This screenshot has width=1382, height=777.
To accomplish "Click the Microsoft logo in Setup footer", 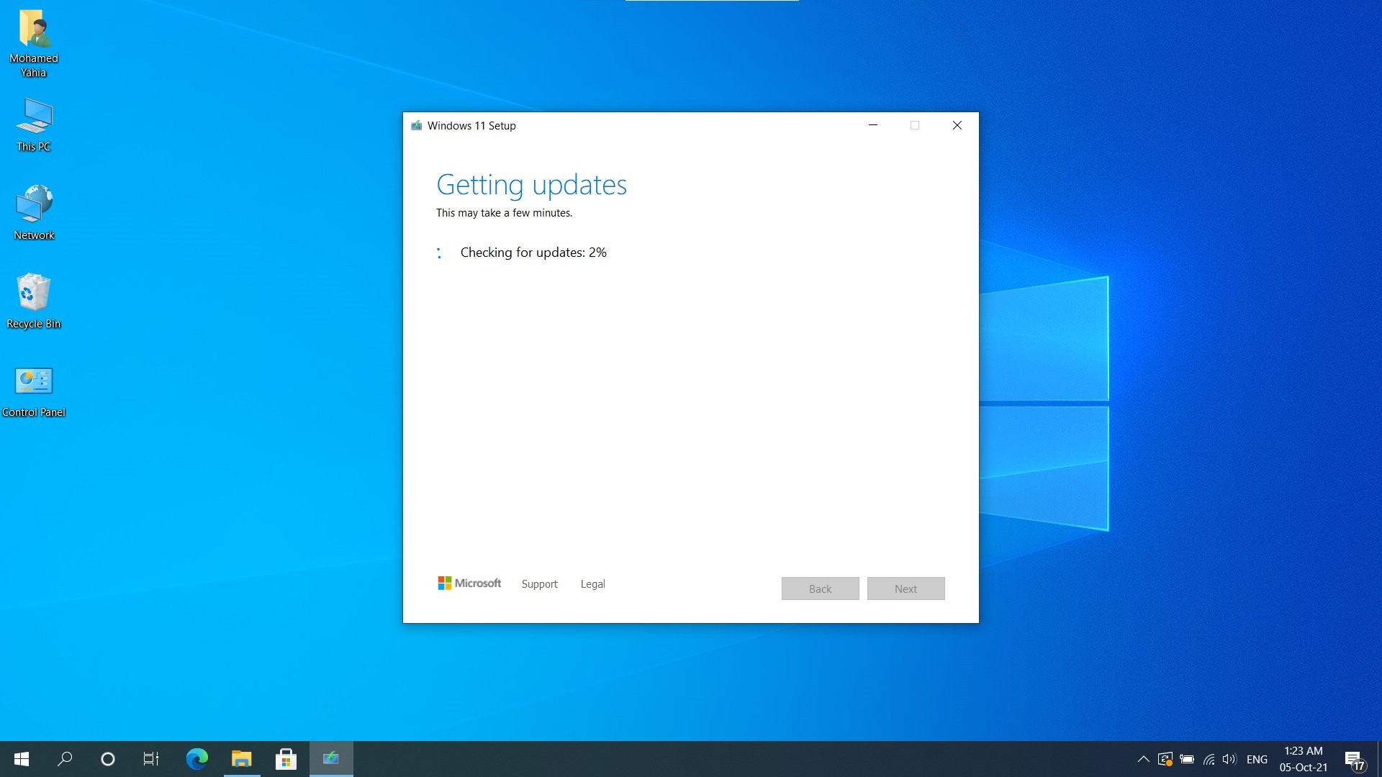I will (469, 583).
